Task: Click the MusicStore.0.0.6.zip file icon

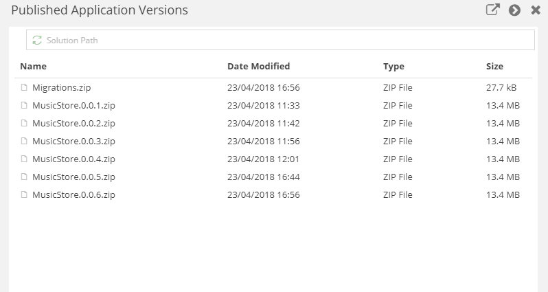Action: click(x=24, y=195)
